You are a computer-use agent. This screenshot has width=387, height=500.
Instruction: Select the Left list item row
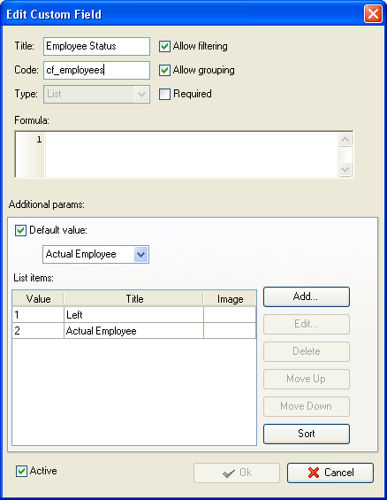pyautogui.click(x=134, y=315)
